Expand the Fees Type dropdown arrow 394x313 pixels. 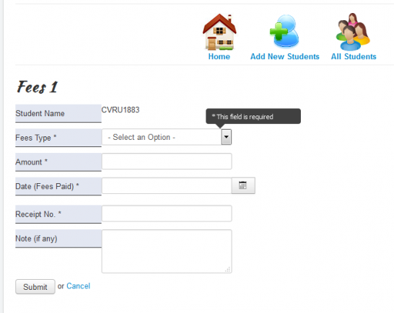(x=226, y=137)
